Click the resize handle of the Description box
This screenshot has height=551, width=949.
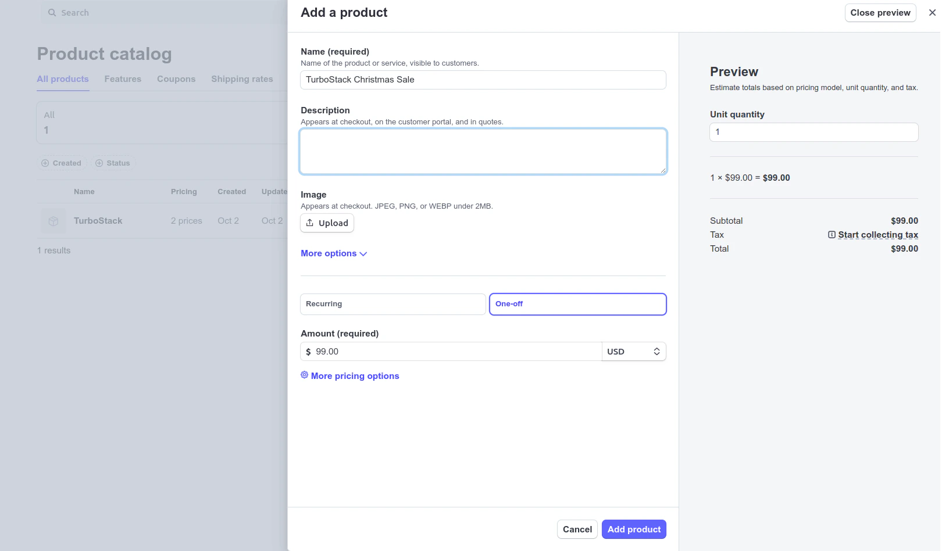click(663, 170)
